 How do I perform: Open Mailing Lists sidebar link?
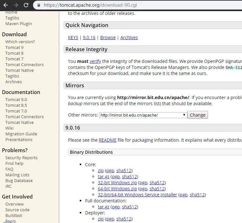[x=17, y=175]
